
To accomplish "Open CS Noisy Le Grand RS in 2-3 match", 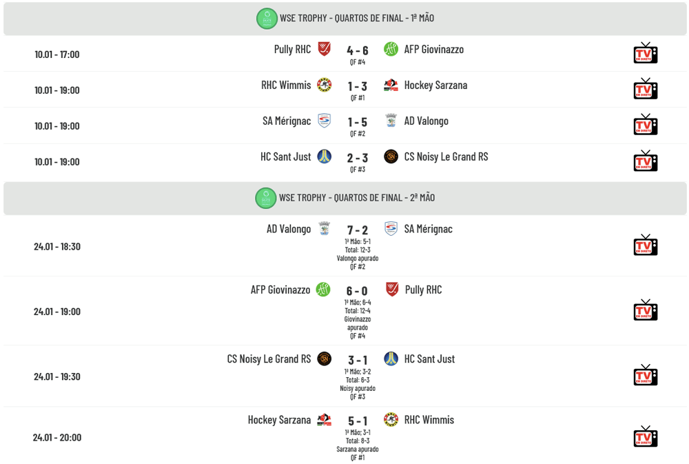I will click(446, 157).
